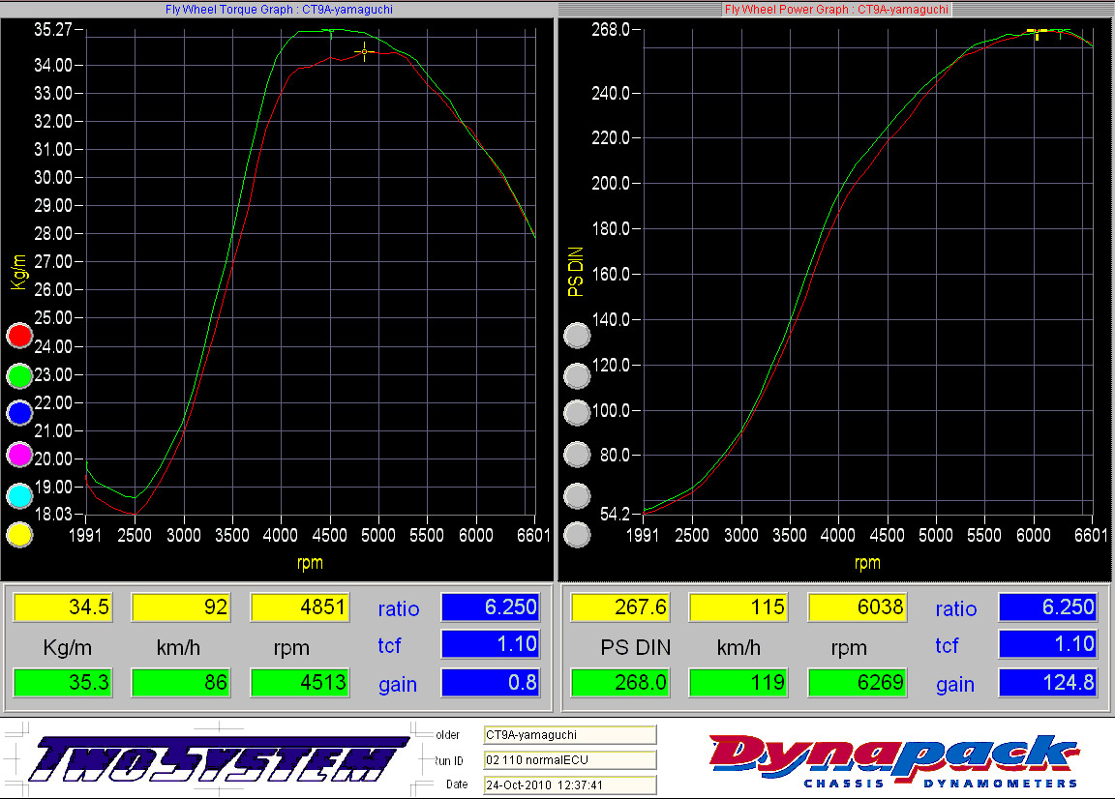Toggle the cyan run color button
Viewport: 1115px width, 799px height.
[19, 495]
